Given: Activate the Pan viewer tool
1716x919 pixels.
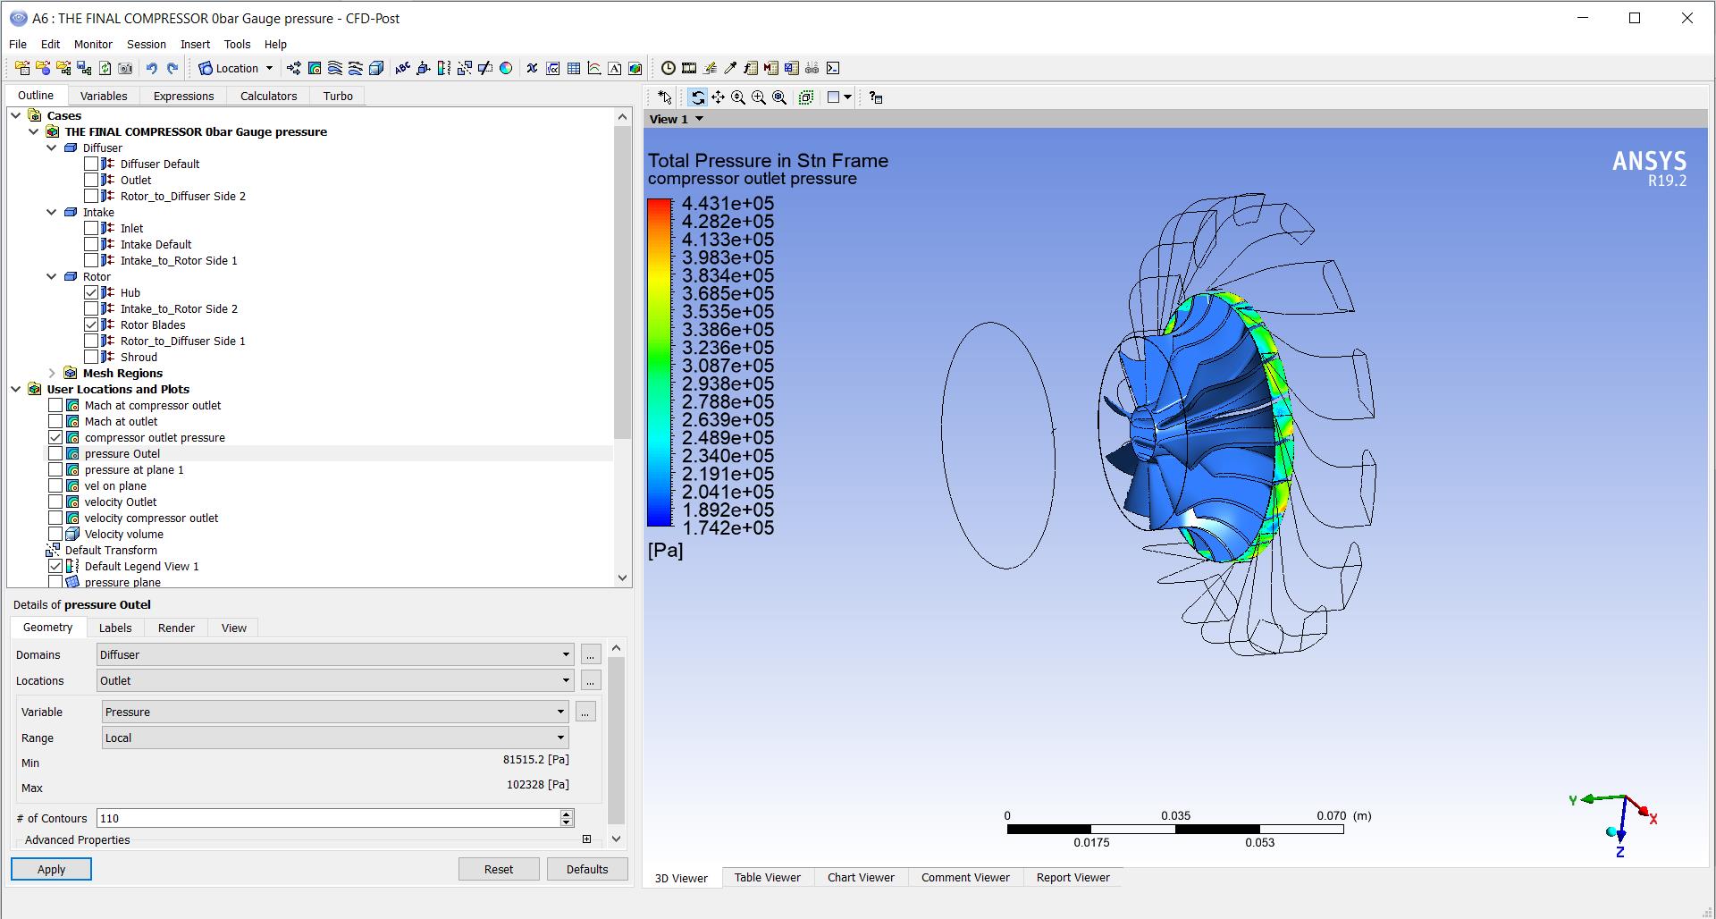Looking at the screenshot, I should (718, 97).
